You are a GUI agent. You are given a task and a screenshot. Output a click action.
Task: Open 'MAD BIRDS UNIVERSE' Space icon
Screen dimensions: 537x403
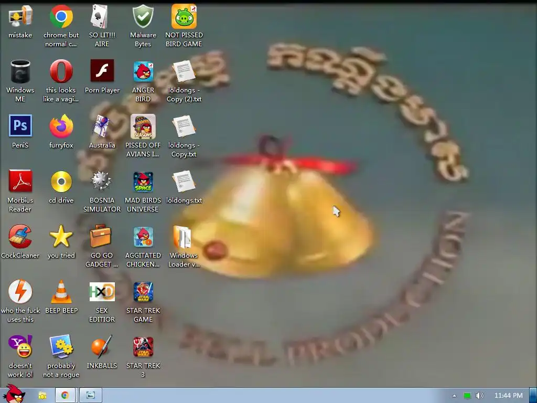(143, 182)
